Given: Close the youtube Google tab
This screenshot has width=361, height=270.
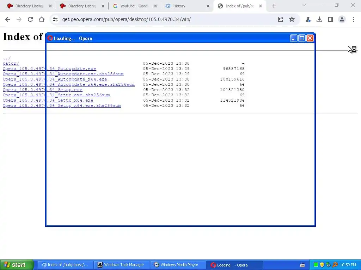Looking at the screenshot, I should click(x=155, y=6).
